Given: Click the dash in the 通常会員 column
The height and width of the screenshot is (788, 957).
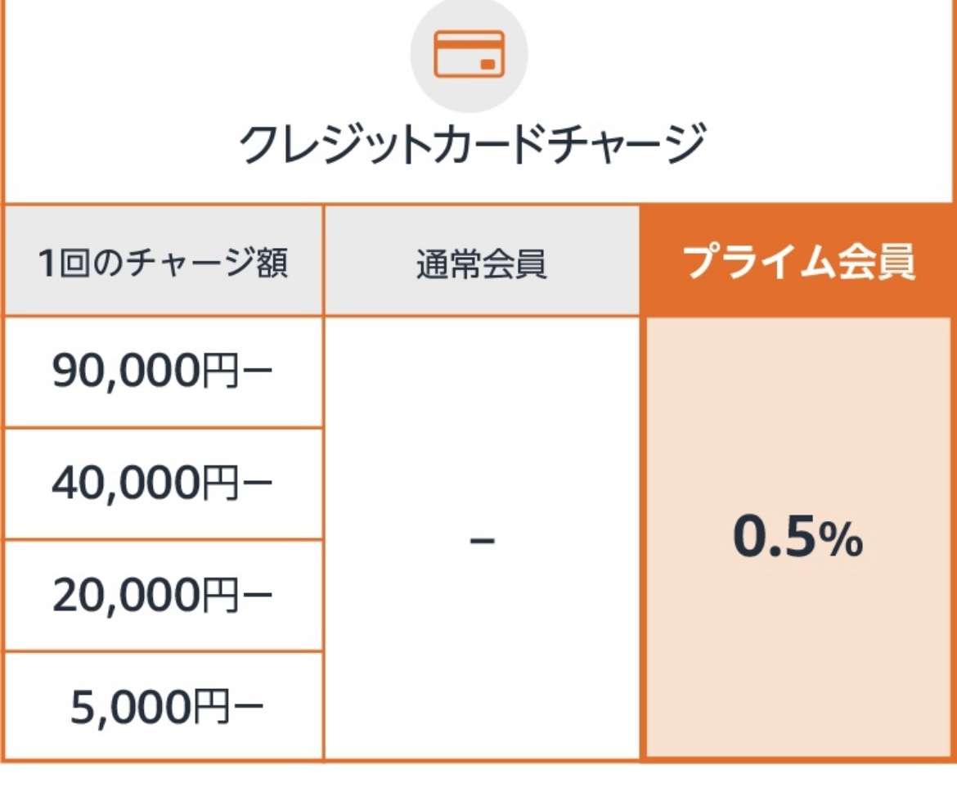Looking at the screenshot, I should tap(482, 540).
